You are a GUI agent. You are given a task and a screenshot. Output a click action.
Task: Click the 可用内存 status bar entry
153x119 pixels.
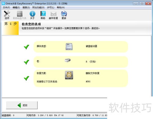click(x=45, y=115)
